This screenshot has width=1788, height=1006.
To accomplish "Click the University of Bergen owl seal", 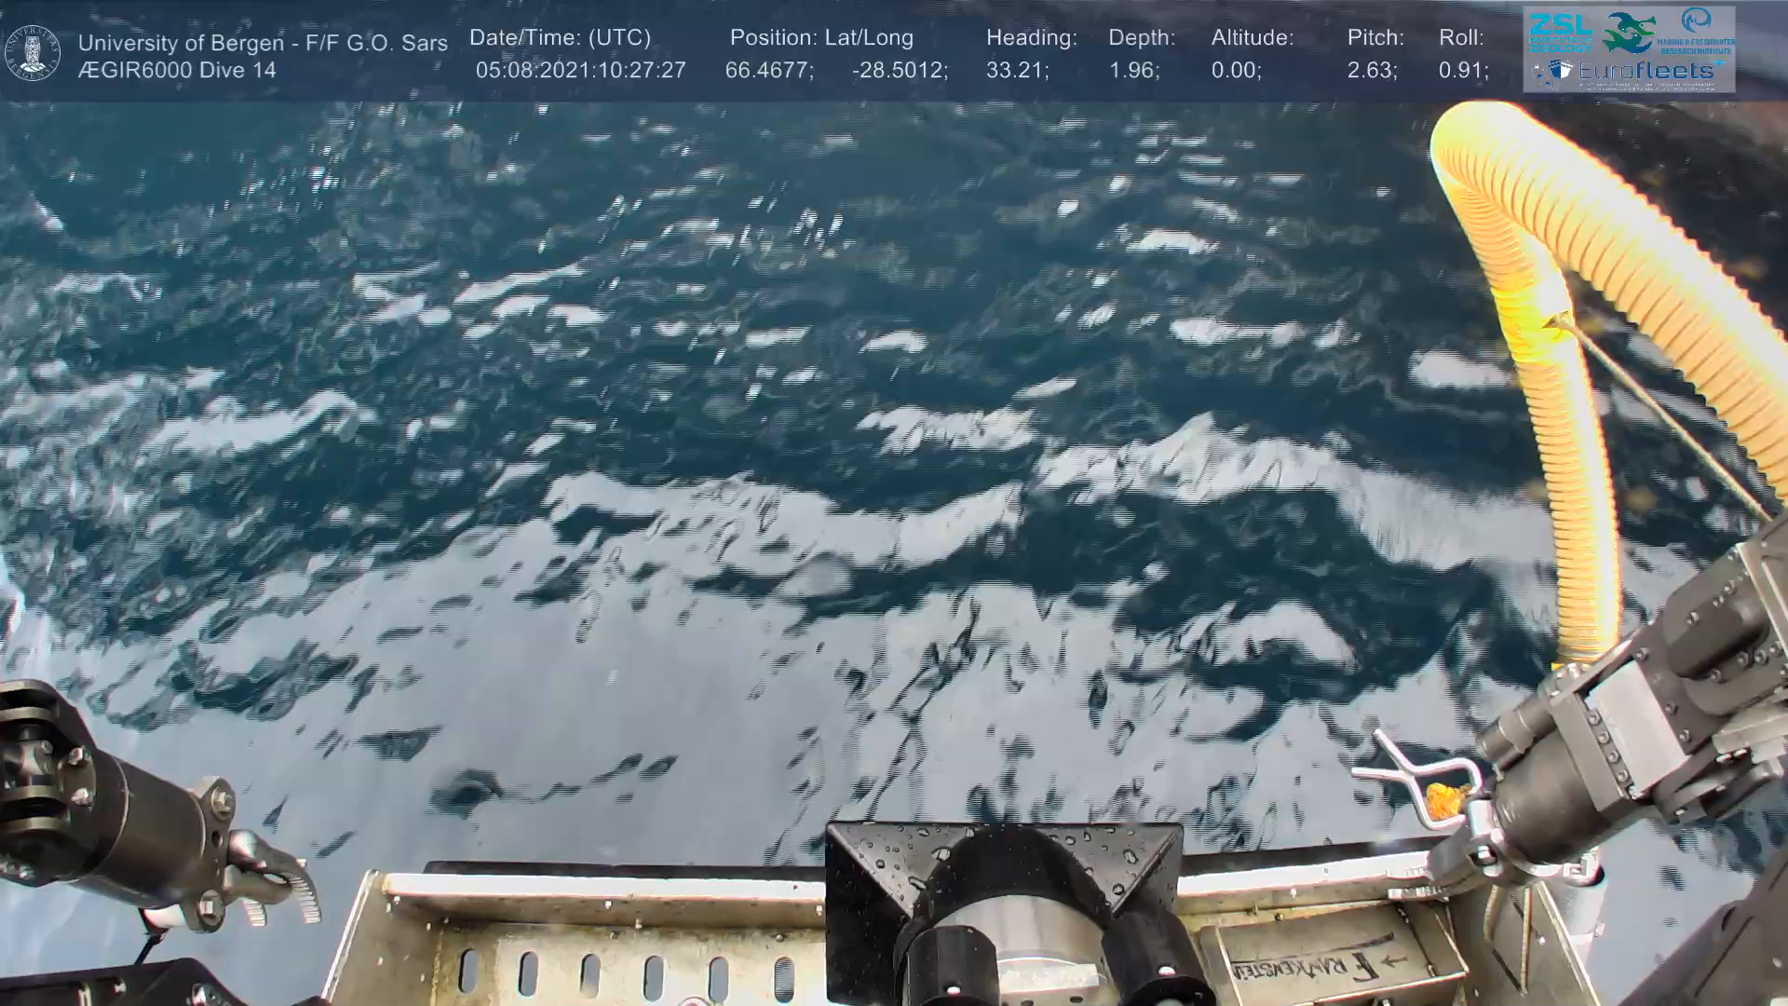I will pos(34,53).
